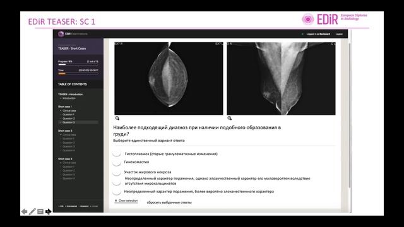Click the EDiR TEASER: SC 1 slide title
Viewport: 404px width, 227px height.
[62, 21]
